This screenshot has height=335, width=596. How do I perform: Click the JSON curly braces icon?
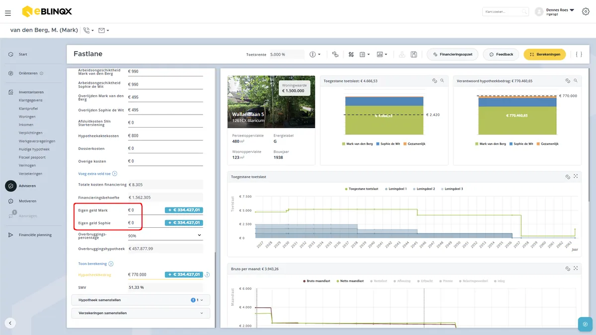(x=579, y=54)
